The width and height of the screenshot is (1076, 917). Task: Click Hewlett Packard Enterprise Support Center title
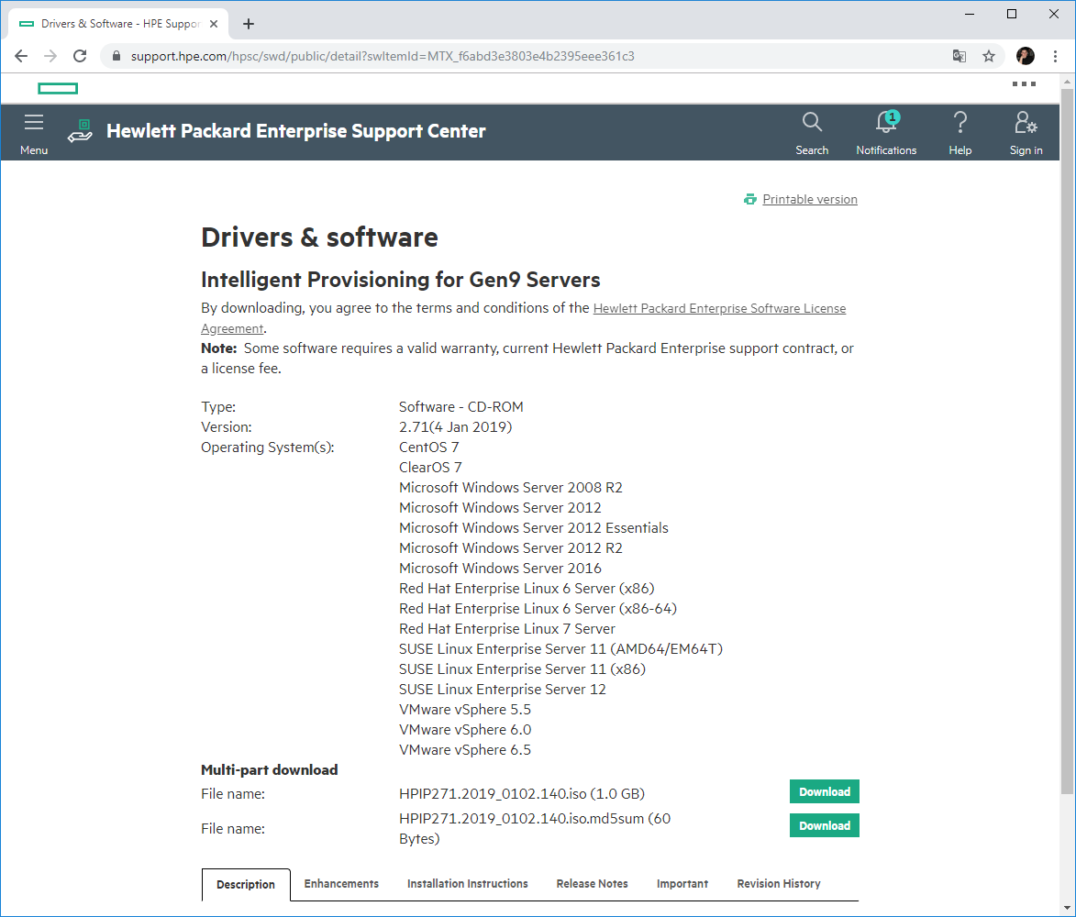[295, 131]
